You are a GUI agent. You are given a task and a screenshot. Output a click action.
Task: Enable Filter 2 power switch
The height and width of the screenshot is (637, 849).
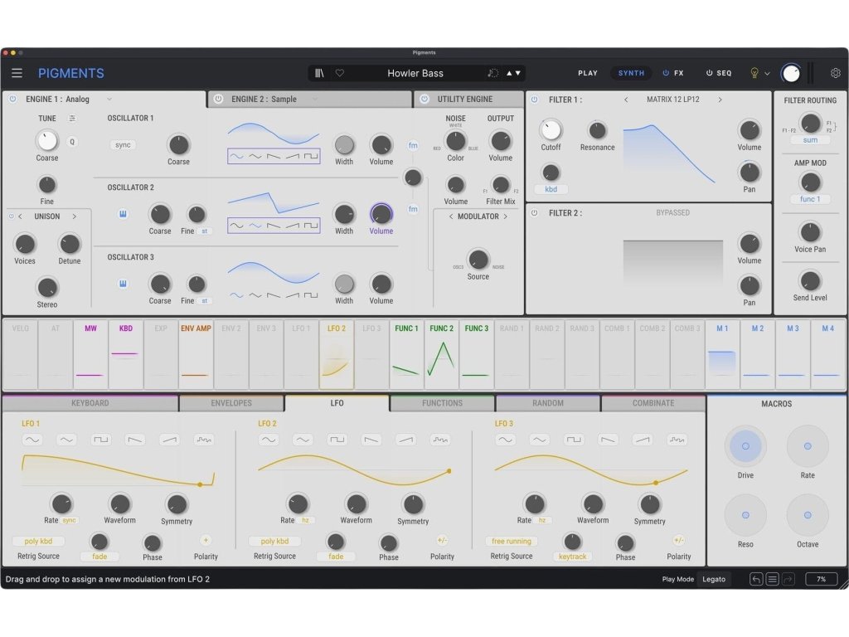[x=534, y=212]
